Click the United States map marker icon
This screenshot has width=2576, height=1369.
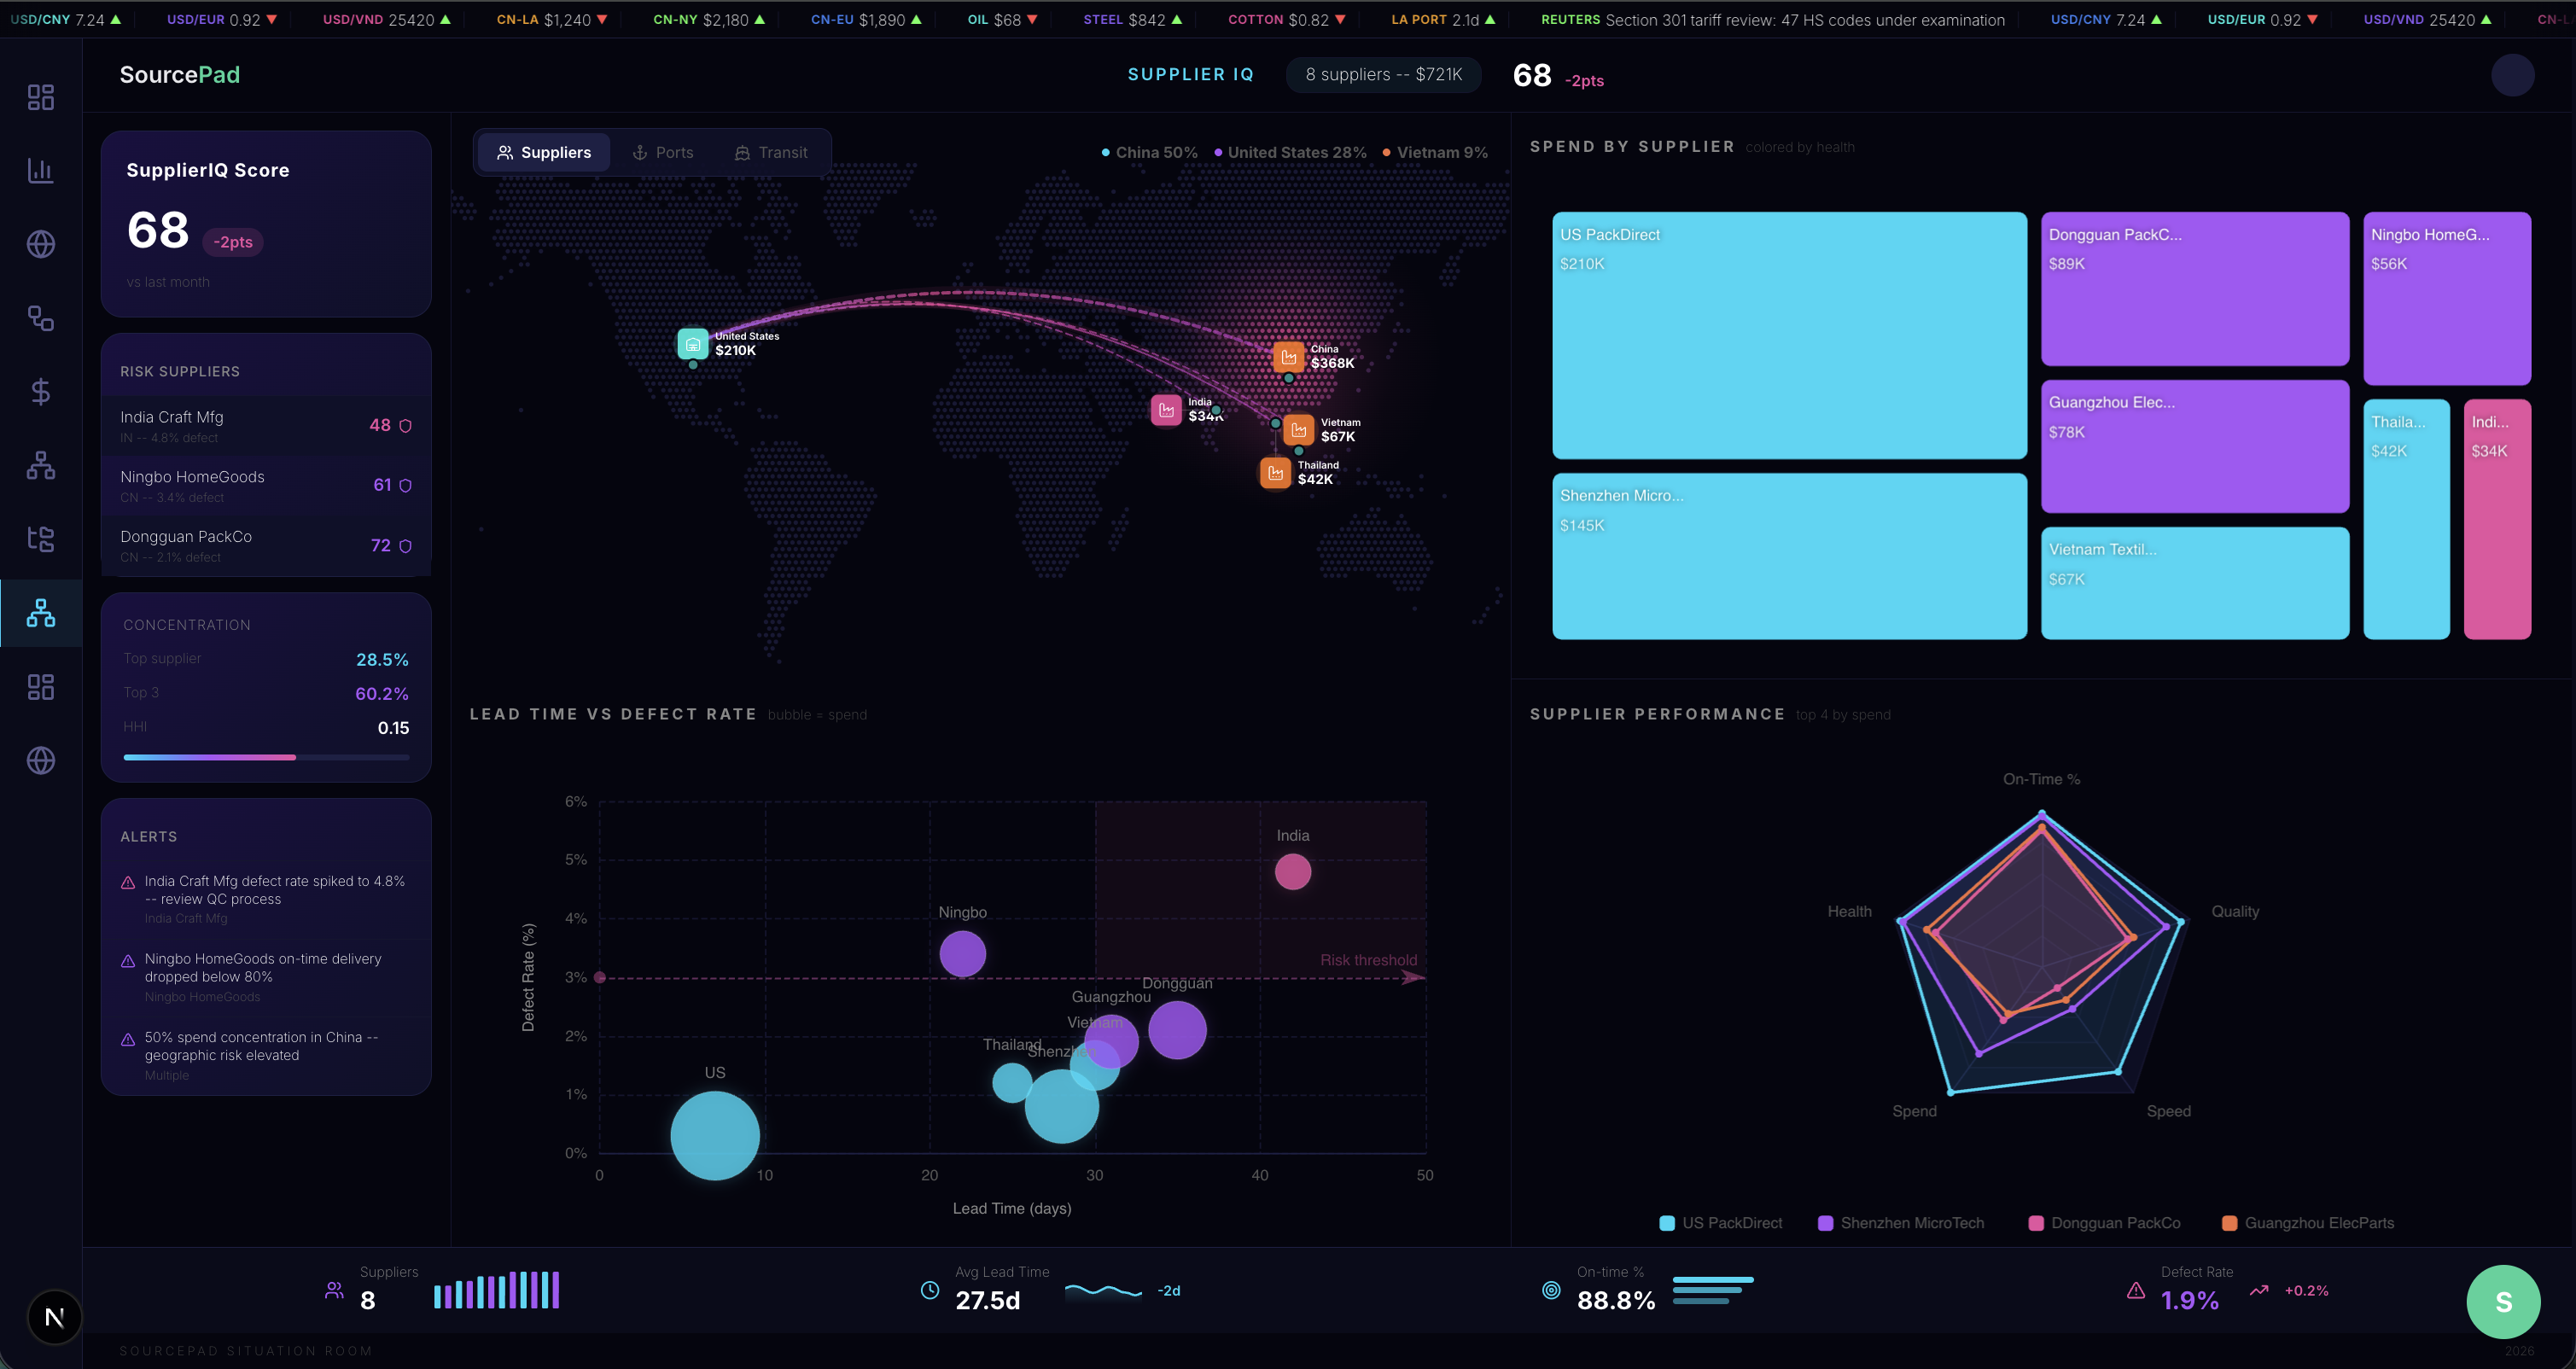click(x=692, y=344)
